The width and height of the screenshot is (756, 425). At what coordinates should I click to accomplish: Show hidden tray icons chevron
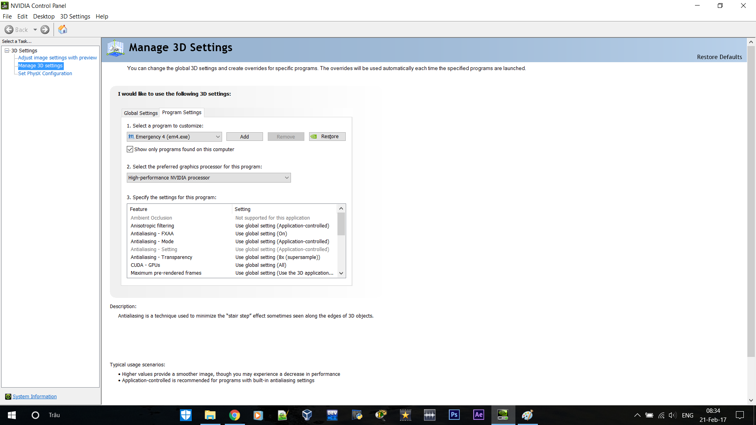coord(637,415)
